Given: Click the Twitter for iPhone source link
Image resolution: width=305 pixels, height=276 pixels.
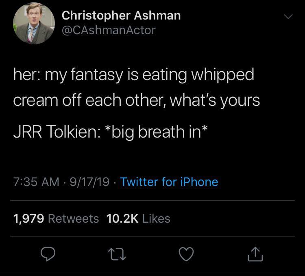Looking at the screenshot, I should pyautogui.click(x=169, y=182).
